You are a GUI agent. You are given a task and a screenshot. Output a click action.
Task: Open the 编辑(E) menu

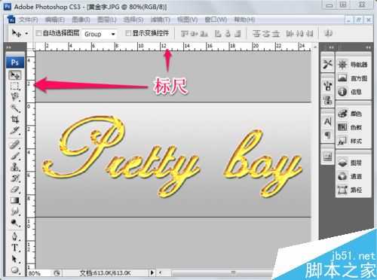(55, 20)
